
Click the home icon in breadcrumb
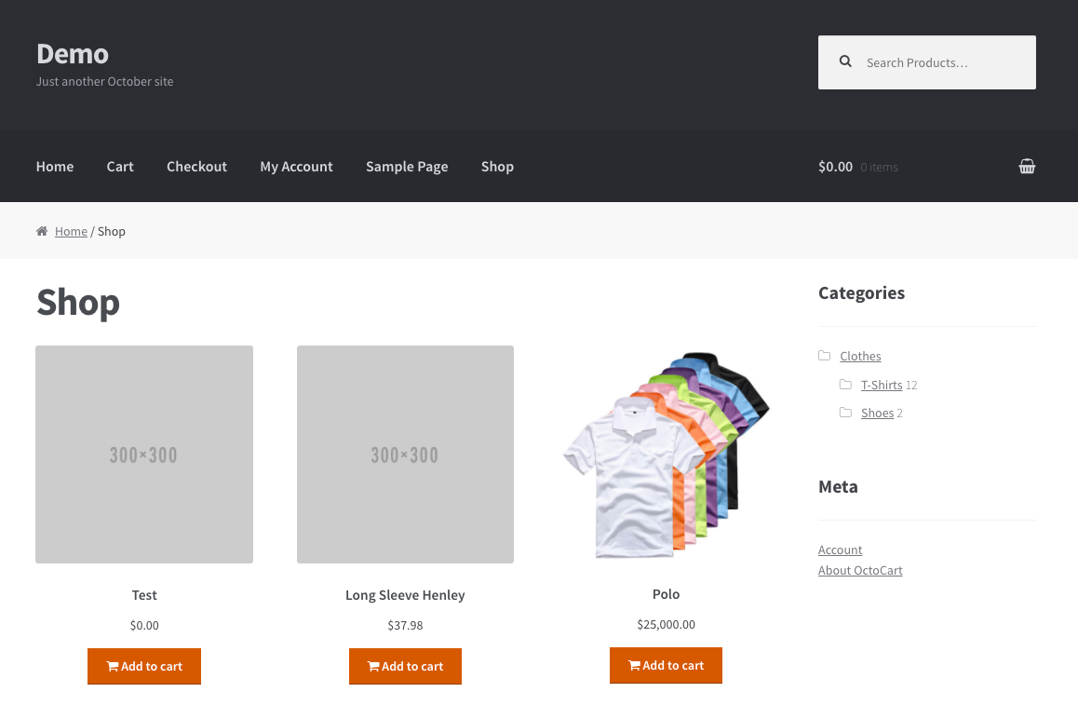click(x=42, y=231)
